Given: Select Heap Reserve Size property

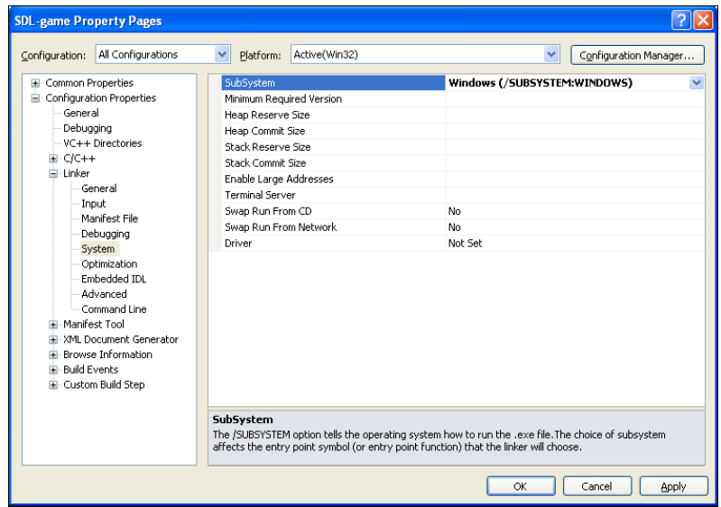Looking at the screenshot, I should click(333, 115).
